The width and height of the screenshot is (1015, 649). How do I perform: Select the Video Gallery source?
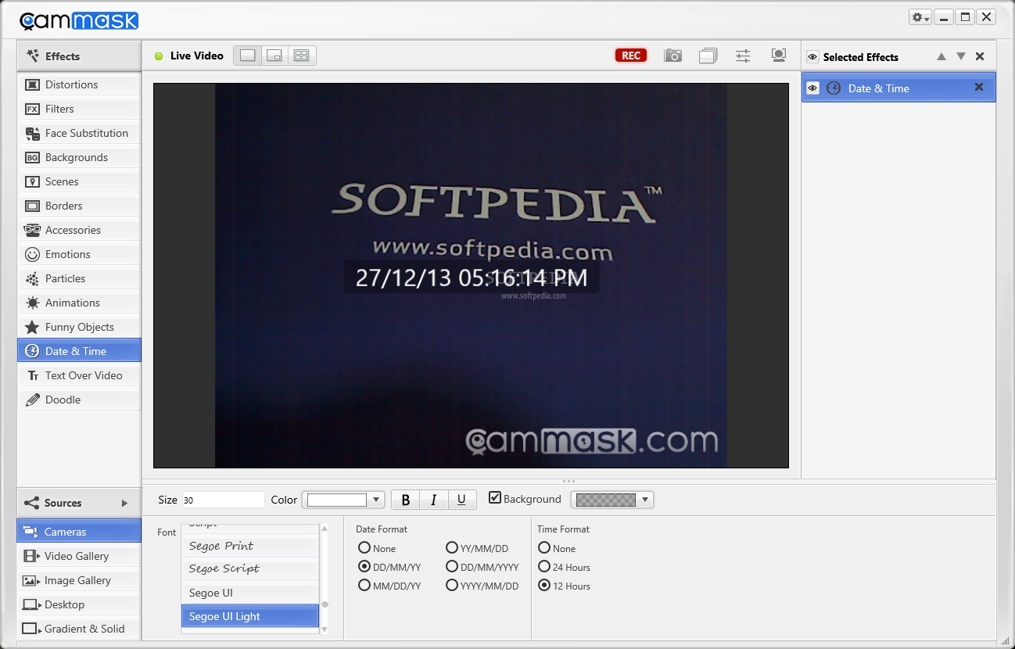tap(79, 556)
